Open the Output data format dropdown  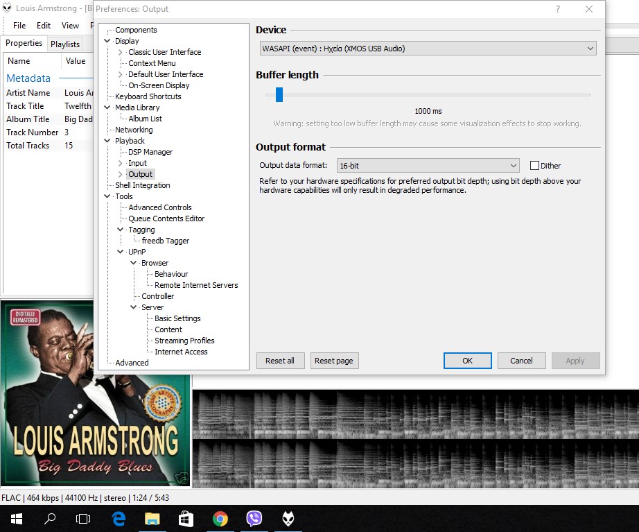pos(428,166)
